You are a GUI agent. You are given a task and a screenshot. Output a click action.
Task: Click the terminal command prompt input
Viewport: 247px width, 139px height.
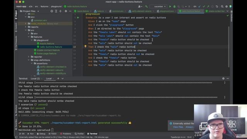[52, 130]
